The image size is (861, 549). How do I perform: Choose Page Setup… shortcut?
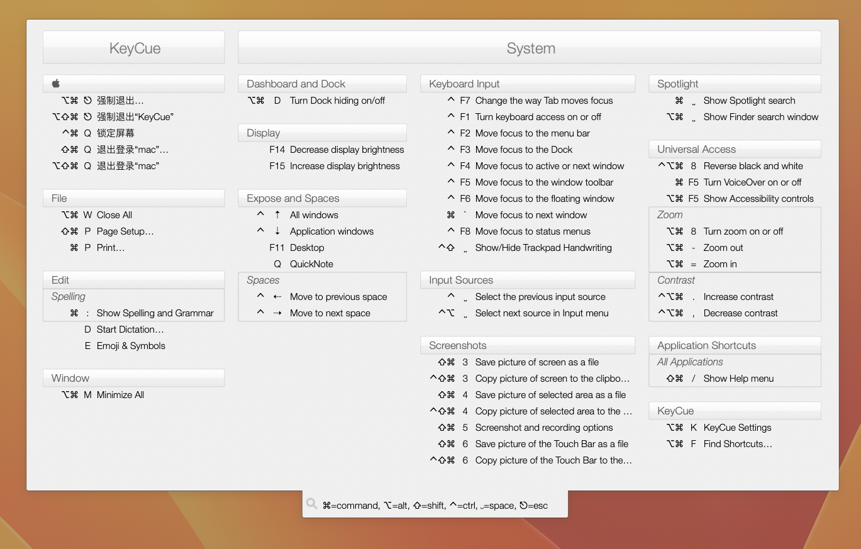coord(133,231)
